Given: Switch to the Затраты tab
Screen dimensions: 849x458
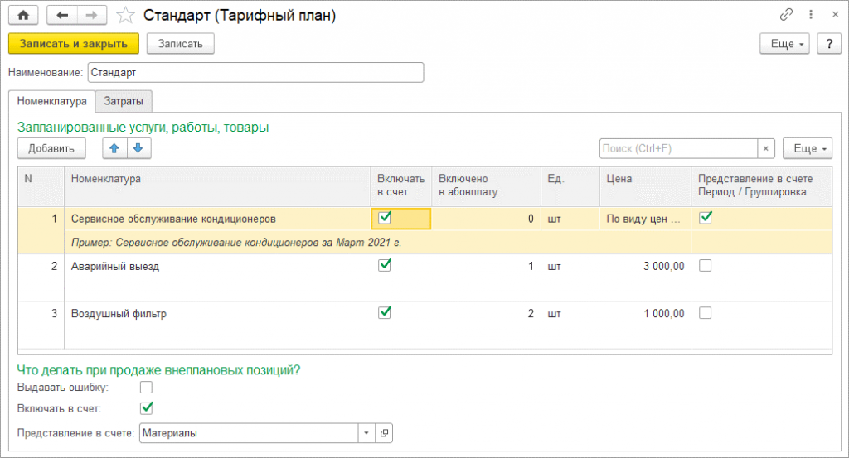Looking at the screenshot, I should pos(123,101).
